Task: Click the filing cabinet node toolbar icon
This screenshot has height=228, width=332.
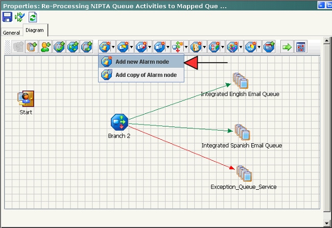Action: click(x=196, y=47)
